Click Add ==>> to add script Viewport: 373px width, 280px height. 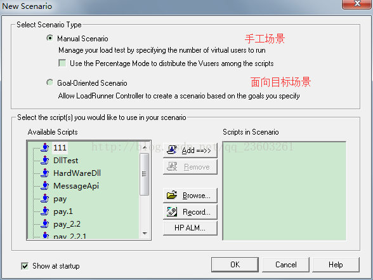190,150
